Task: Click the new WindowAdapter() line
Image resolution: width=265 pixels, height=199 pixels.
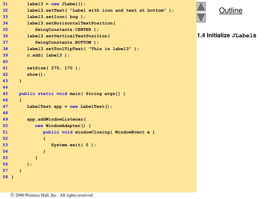Action: pyautogui.click(x=63, y=126)
